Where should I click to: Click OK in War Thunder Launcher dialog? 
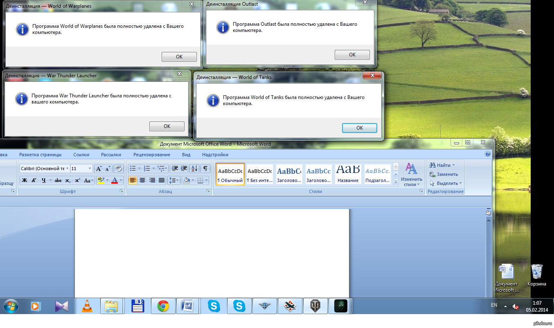coord(167,126)
